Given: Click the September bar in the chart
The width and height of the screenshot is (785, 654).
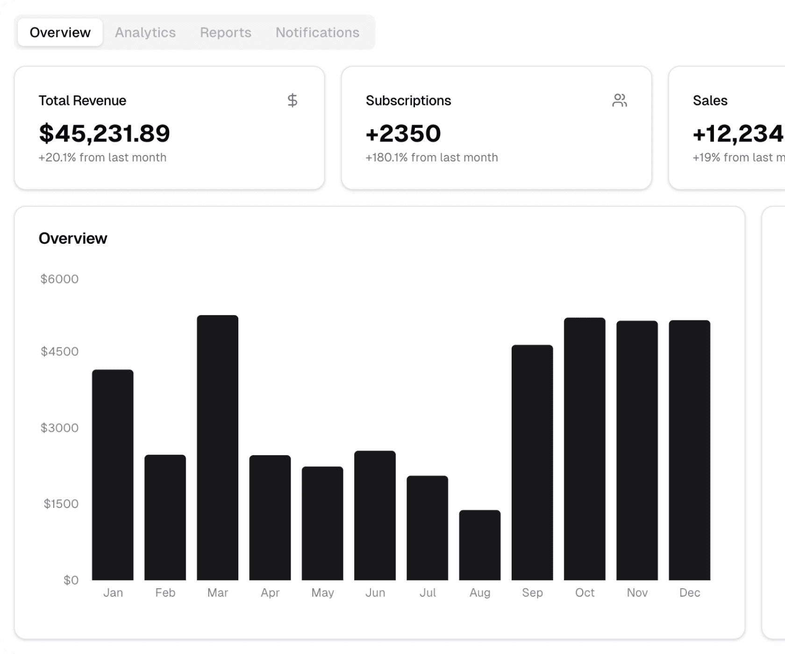Looking at the screenshot, I should [x=532, y=463].
